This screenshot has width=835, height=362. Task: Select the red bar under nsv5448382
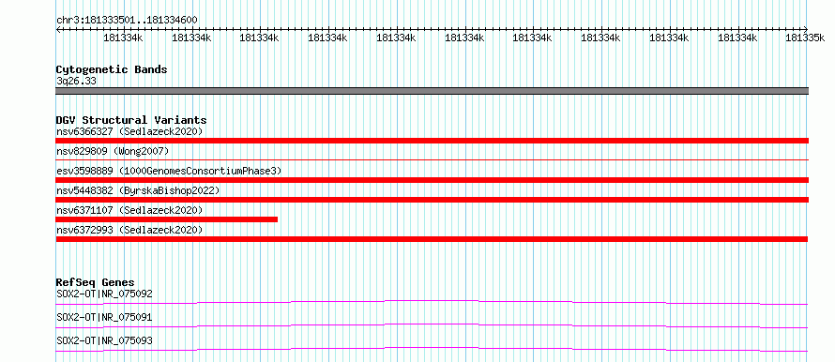[x=432, y=200]
